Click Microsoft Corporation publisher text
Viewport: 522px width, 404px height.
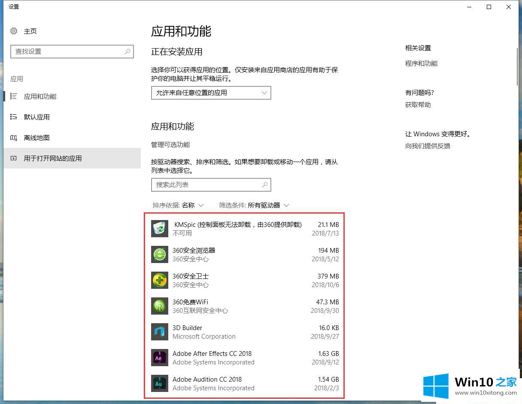pos(204,336)
